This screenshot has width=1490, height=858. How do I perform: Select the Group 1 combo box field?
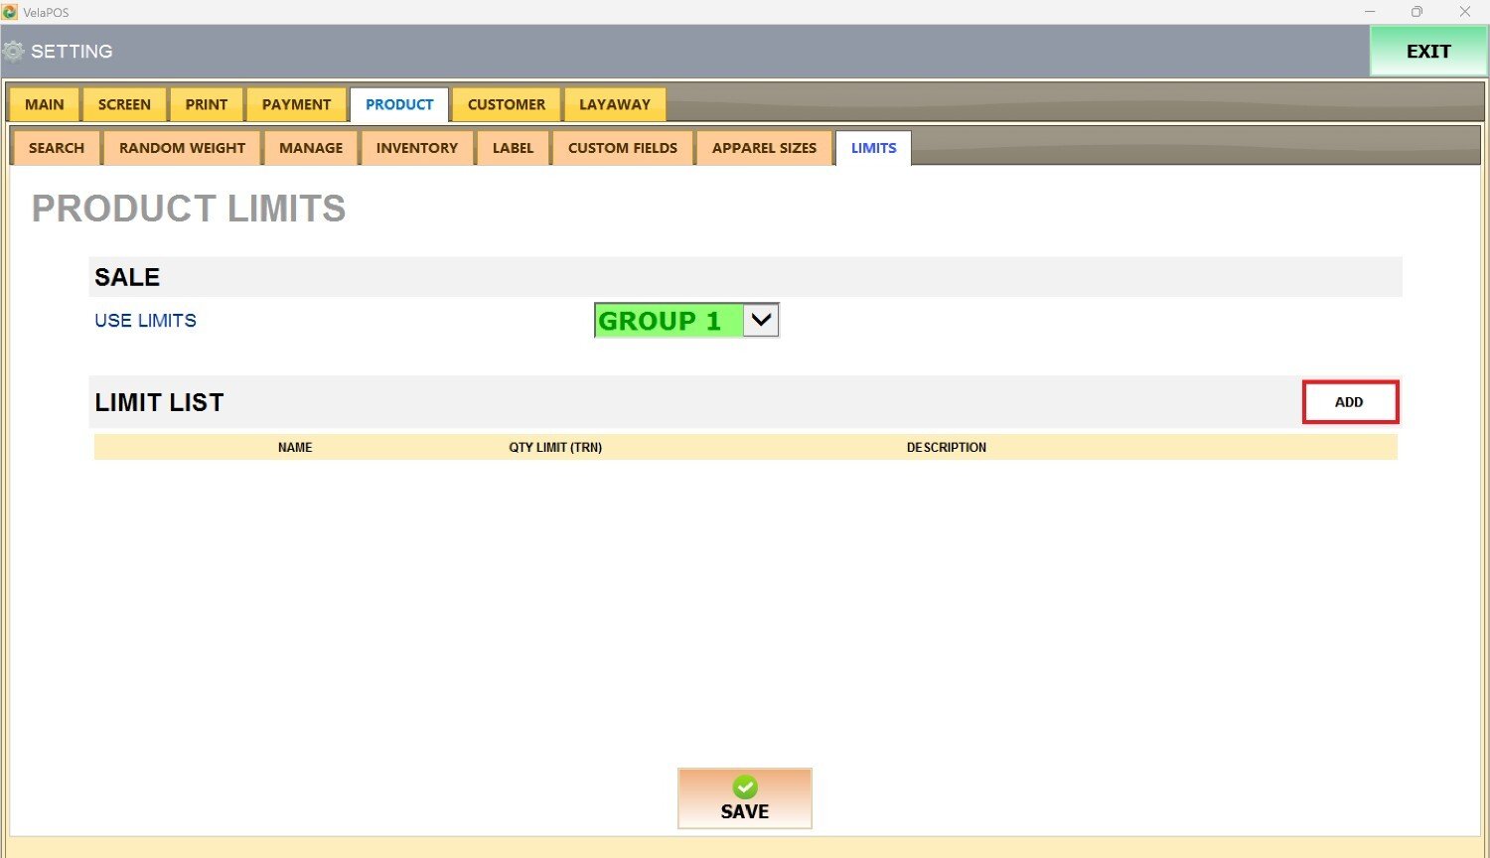(668, 321)
